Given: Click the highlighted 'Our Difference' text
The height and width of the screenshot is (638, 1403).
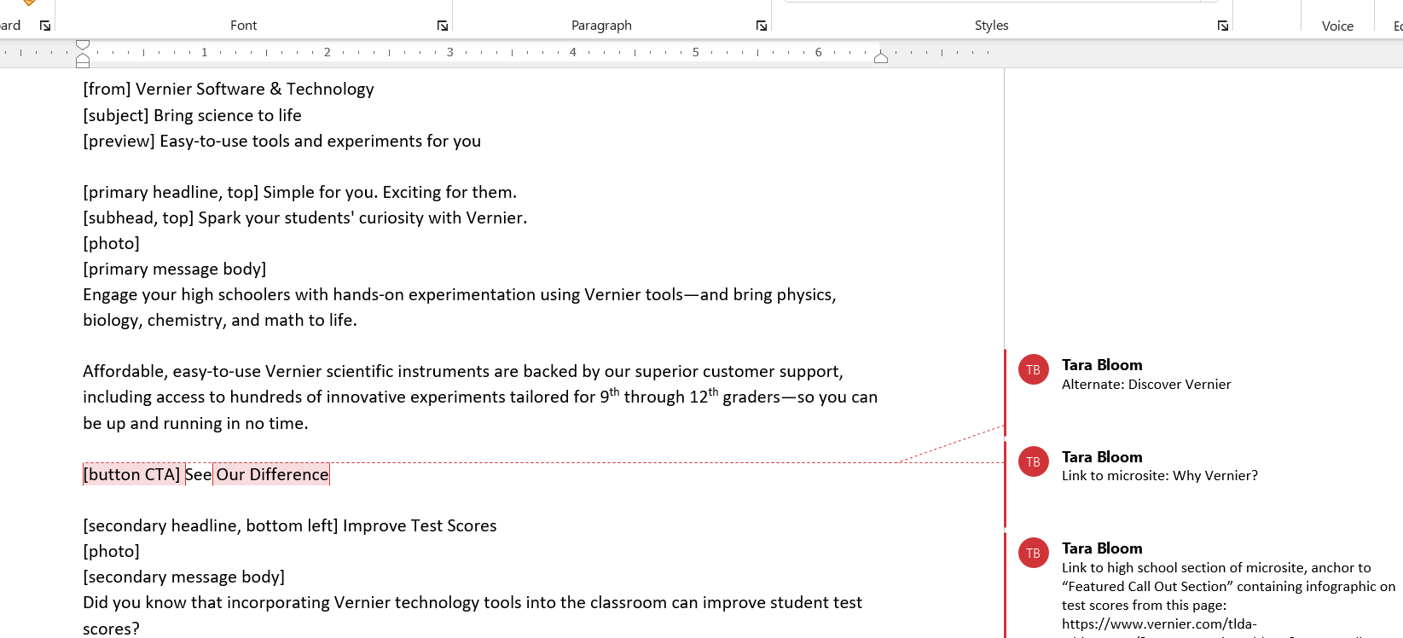Looking at the screenshot, I should tap(272, 474).
